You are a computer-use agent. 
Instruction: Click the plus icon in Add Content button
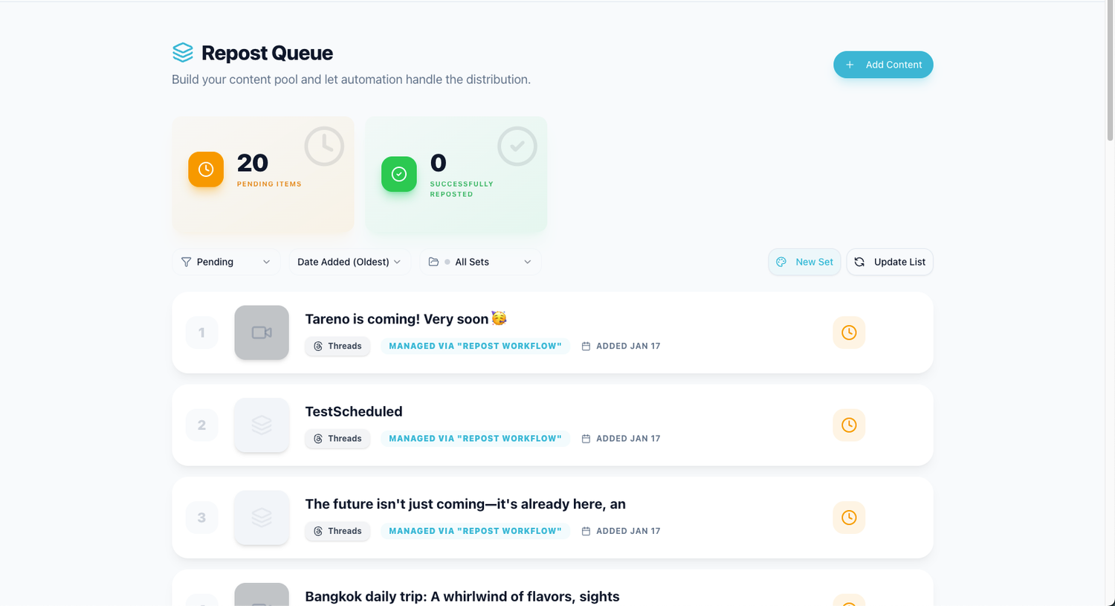[850, 65]
